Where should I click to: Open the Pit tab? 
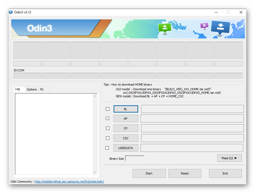coord(44,89)
